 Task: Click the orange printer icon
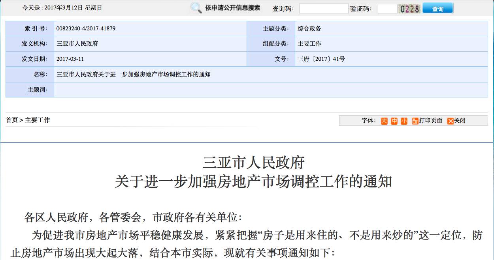tap(415, 121)
